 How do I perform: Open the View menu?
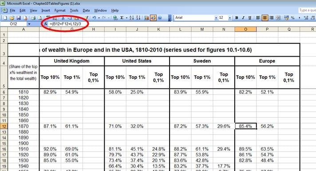pyautogui.click(x=33, y=11)
